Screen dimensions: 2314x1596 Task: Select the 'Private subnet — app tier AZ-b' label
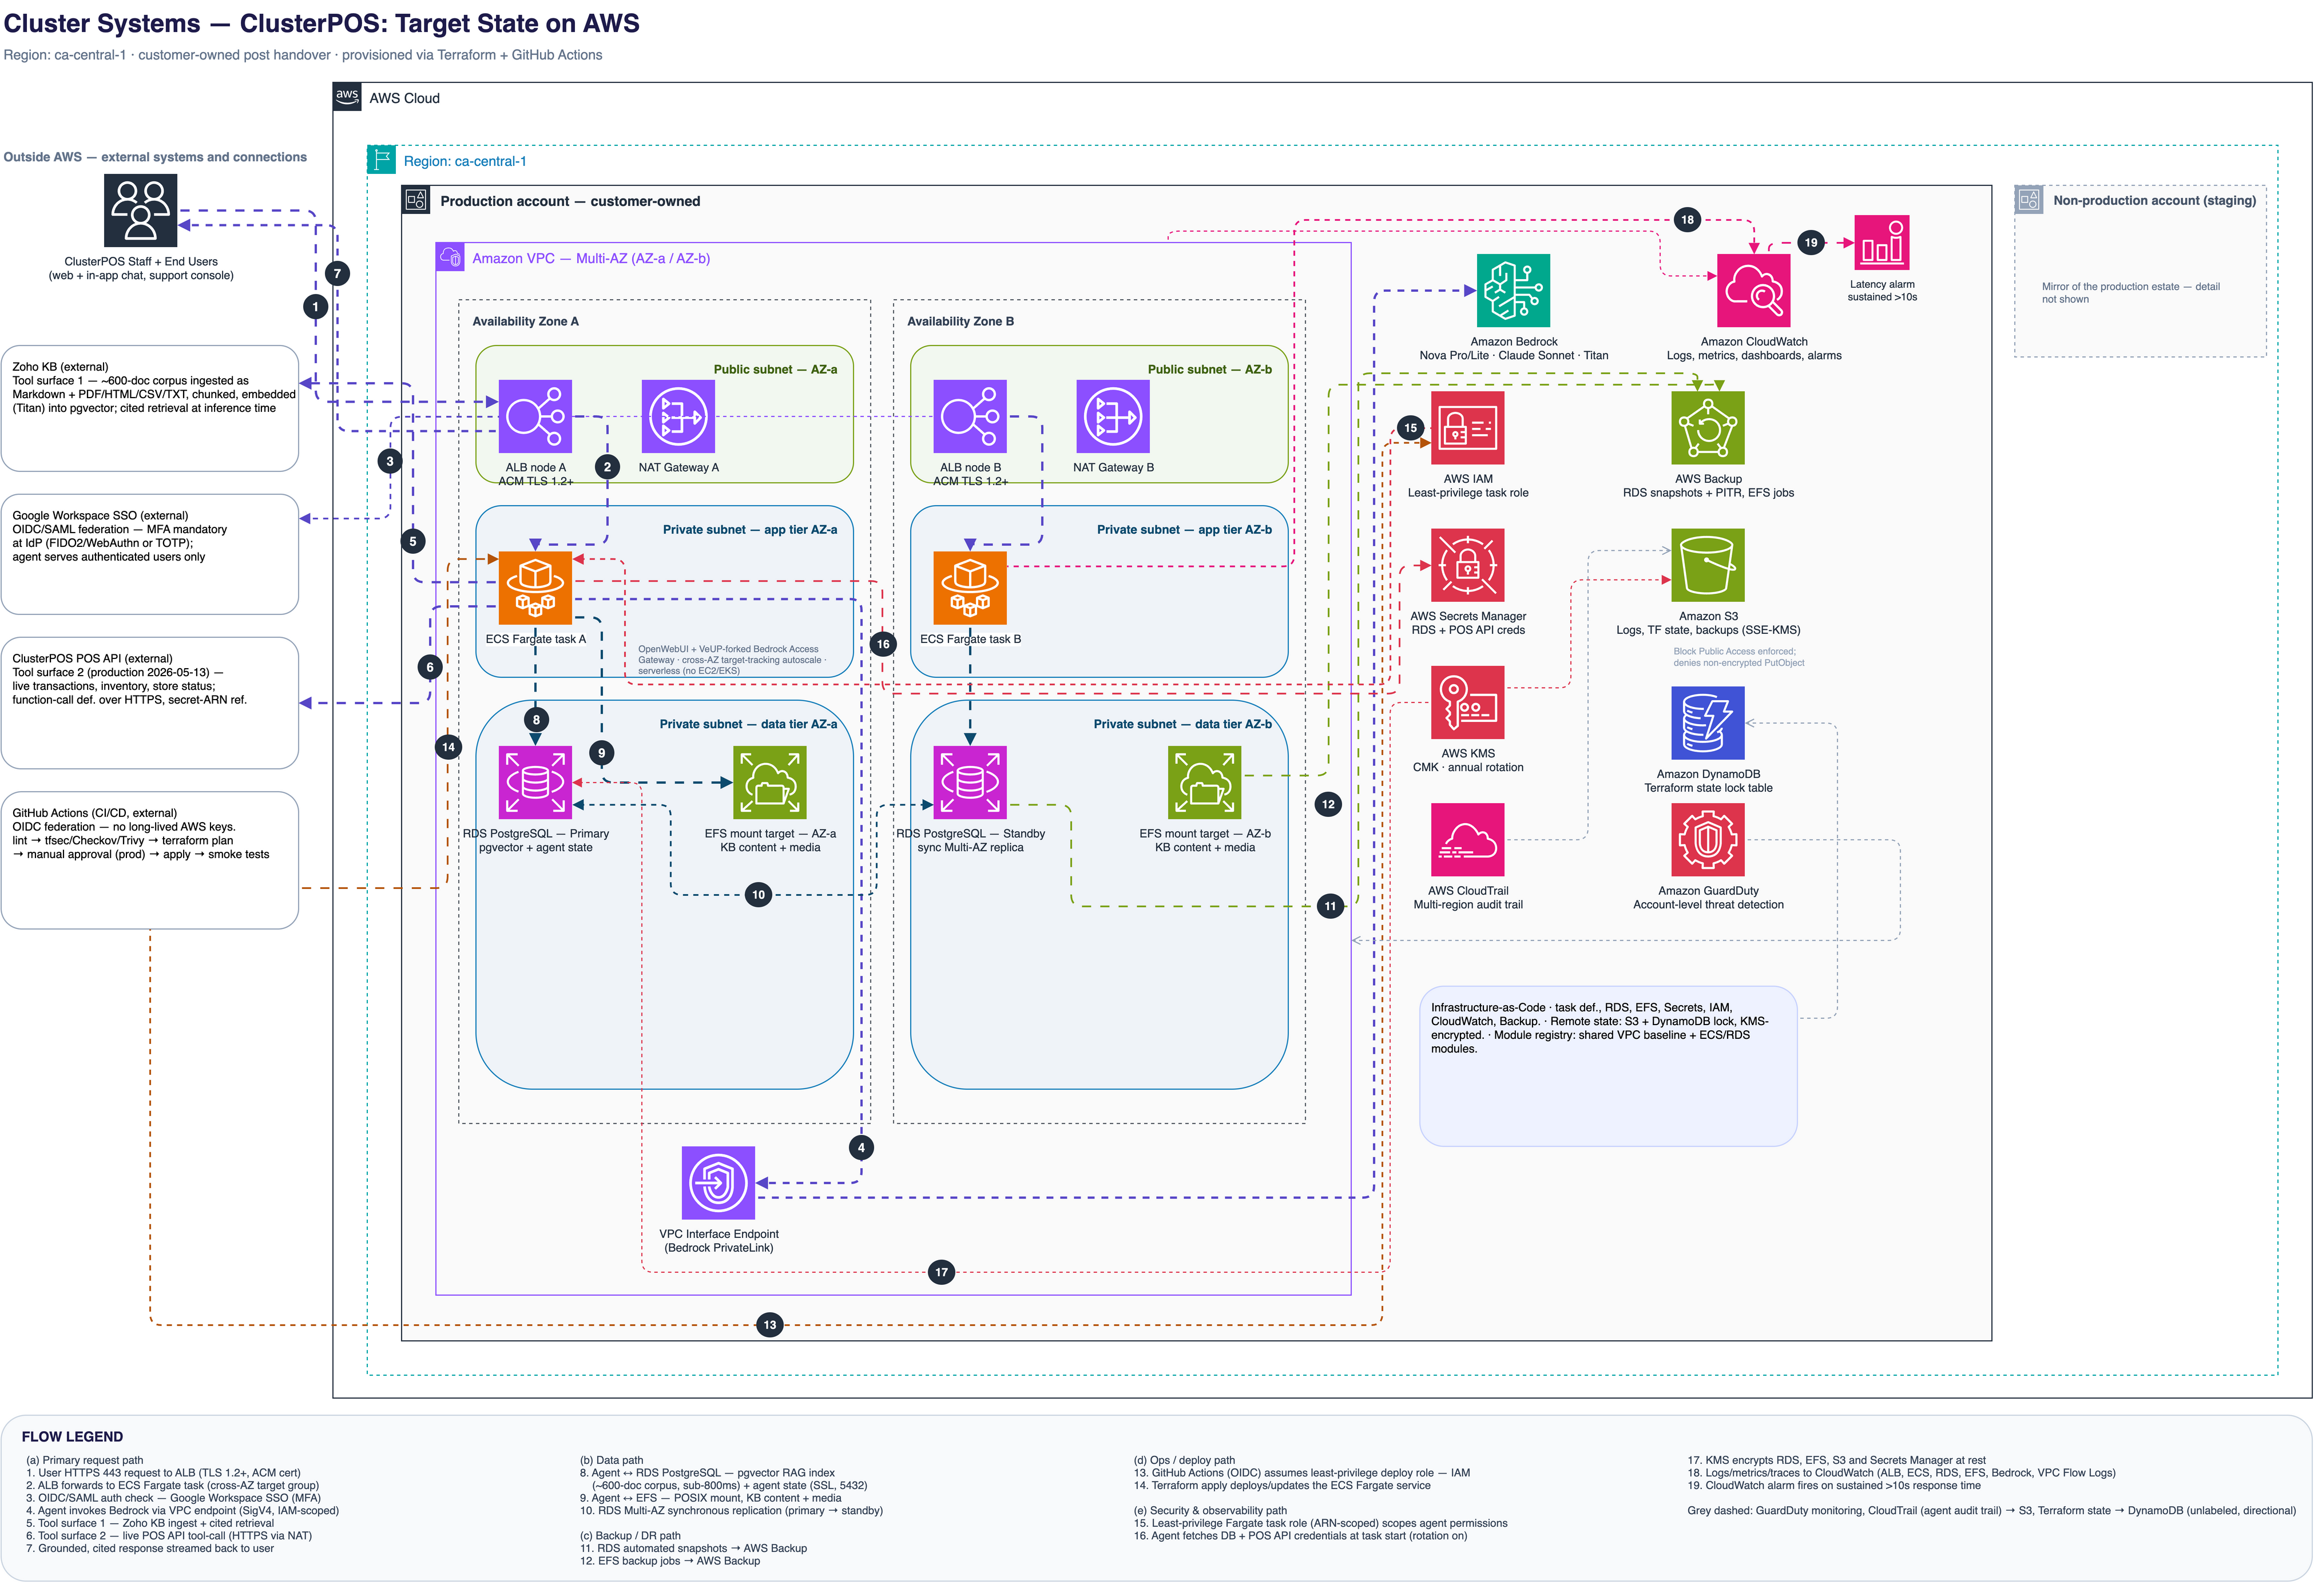point(1184,530)
